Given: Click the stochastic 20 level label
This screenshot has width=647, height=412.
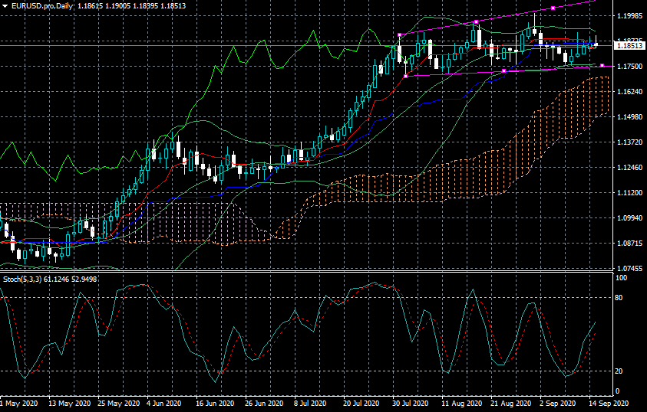Looking at the screenshot, I should [x=620, y=371].
